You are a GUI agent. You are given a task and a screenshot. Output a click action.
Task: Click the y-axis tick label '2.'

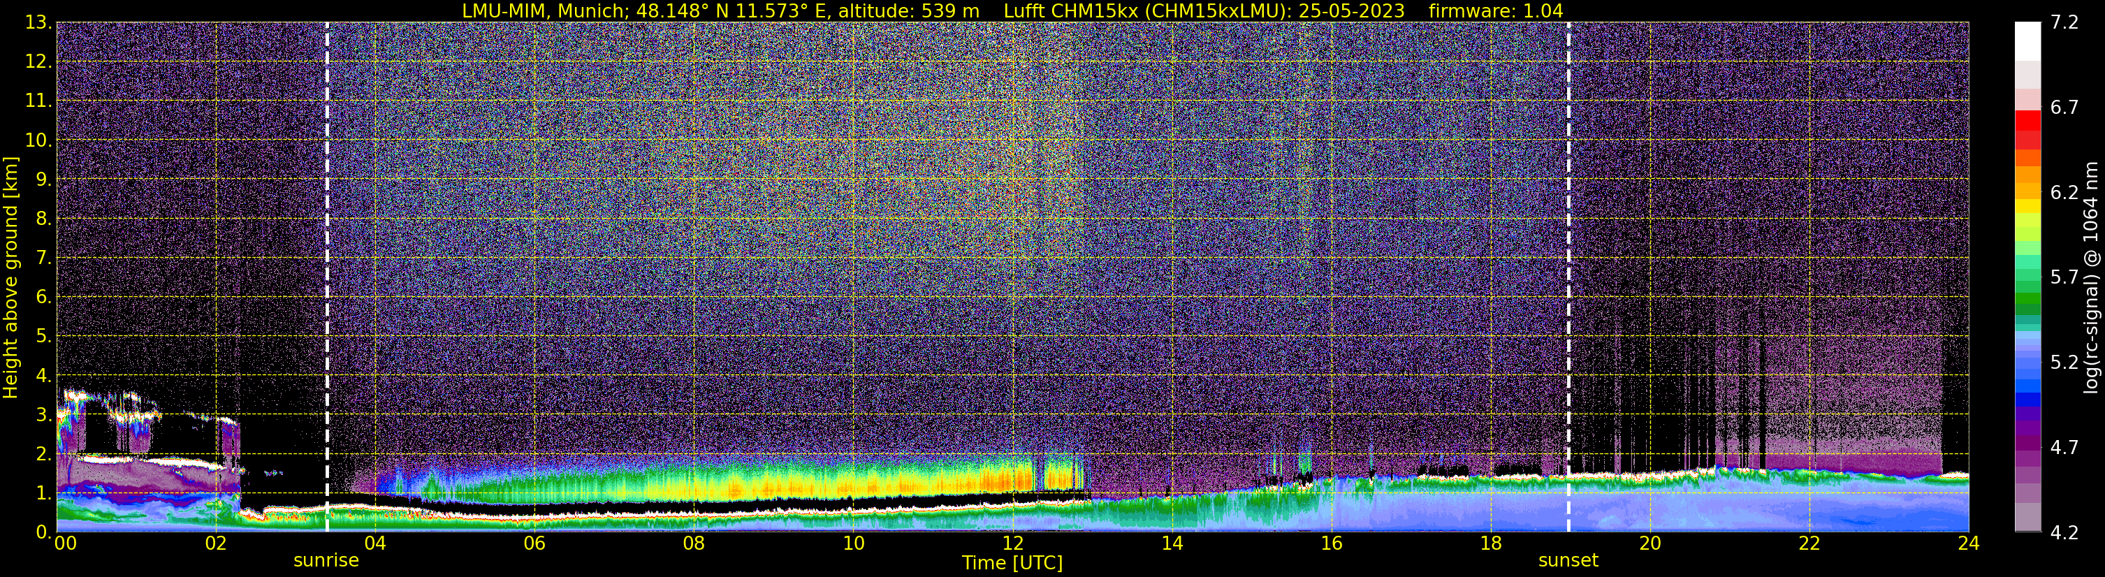[44, 453]
